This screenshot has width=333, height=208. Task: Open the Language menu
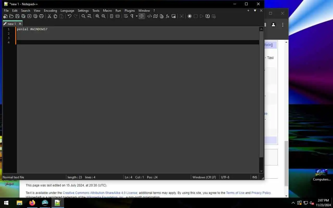[67, 11]
